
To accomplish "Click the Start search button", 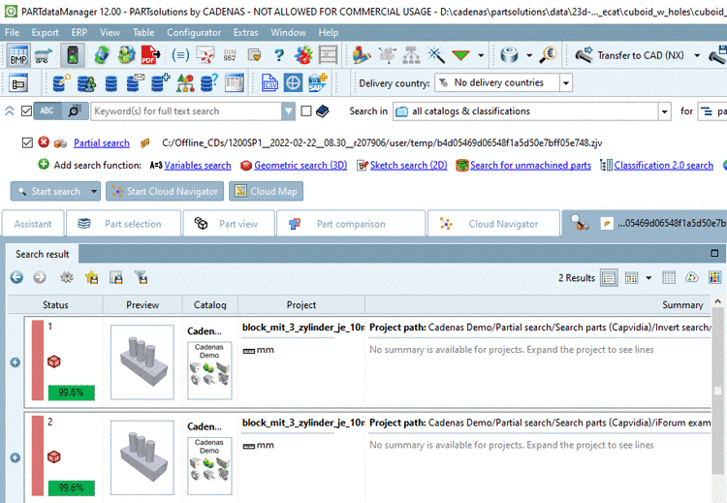I will coord(49,191).
